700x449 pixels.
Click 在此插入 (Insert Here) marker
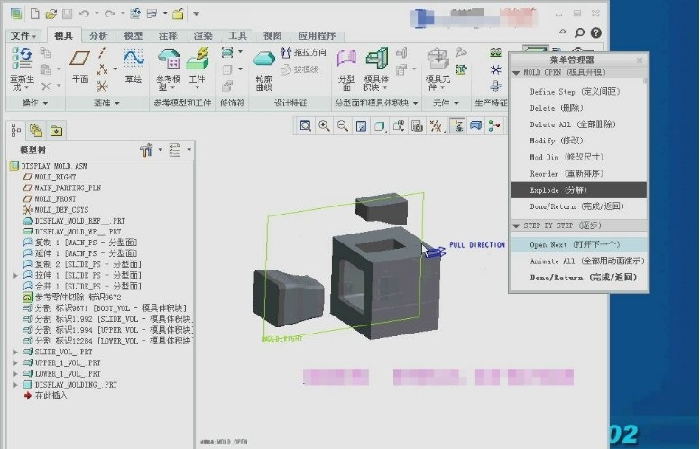click(51, 396)
